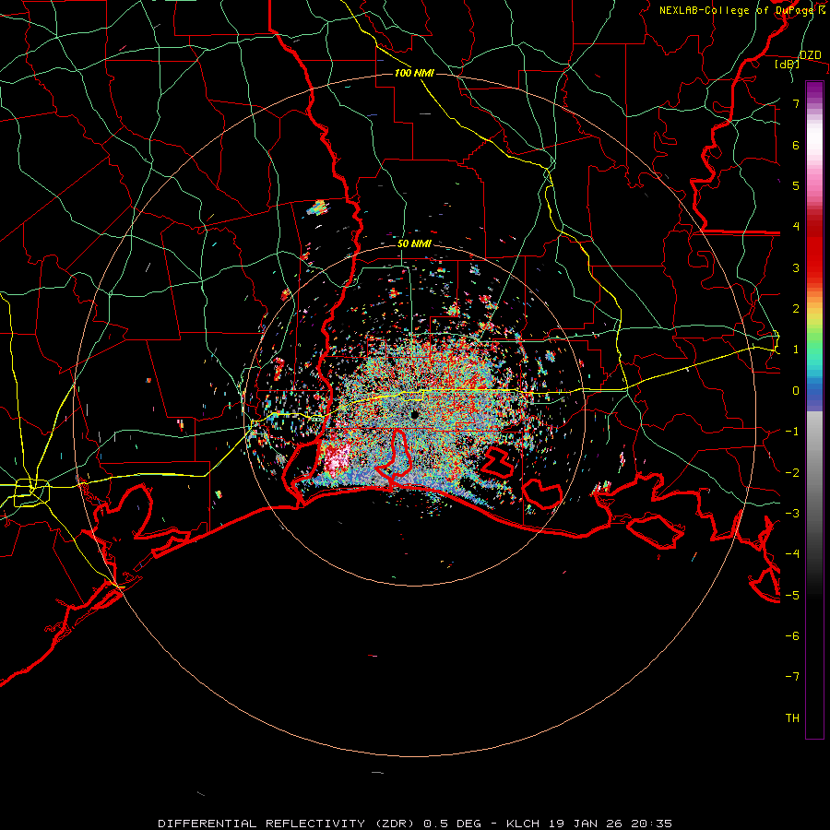Click the 100 NMI range ring label
Viewport: 830px width, 830px height.
click(414, 73)
